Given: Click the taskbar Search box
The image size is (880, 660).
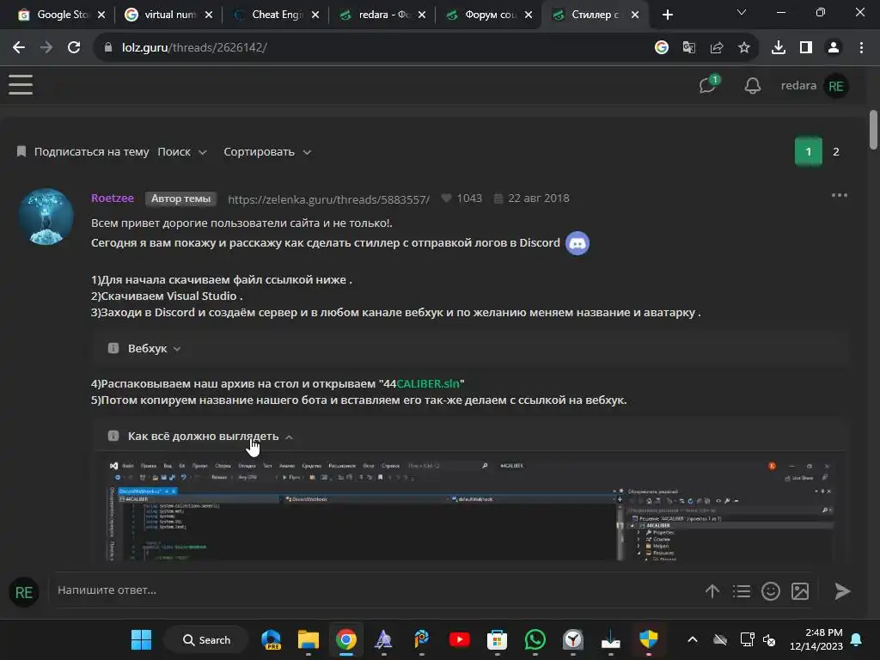Looking at the screenshot, I should (206, 639).
